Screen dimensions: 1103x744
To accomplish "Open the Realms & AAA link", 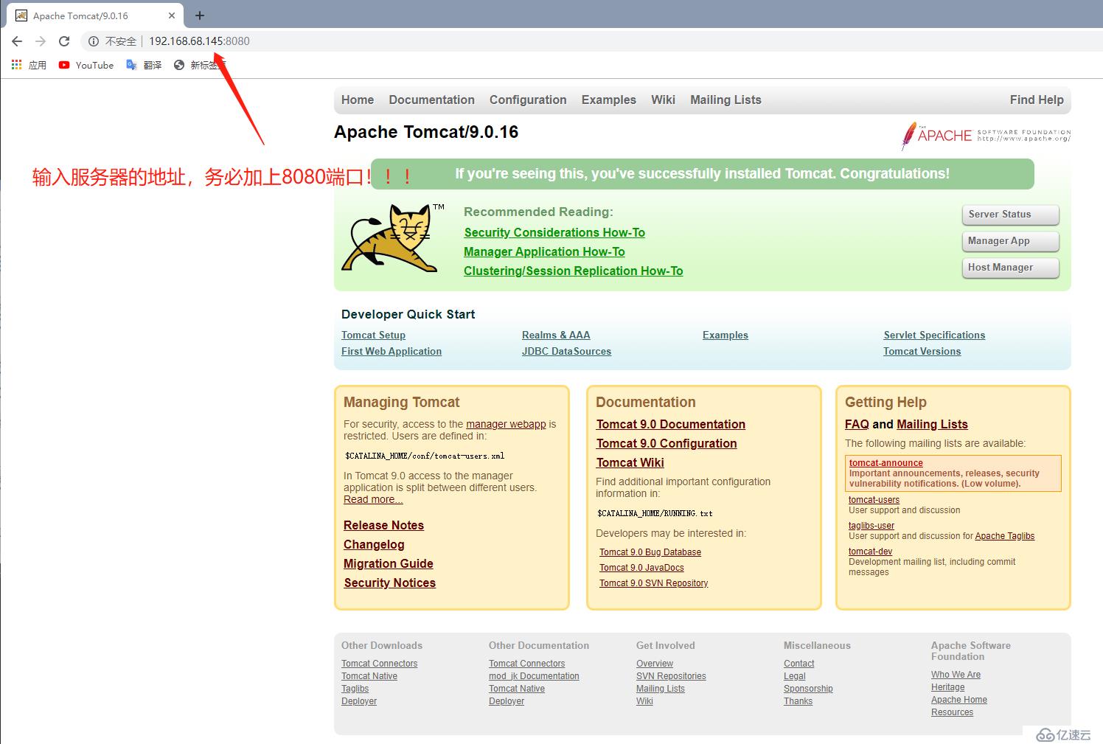I will 556,335.
